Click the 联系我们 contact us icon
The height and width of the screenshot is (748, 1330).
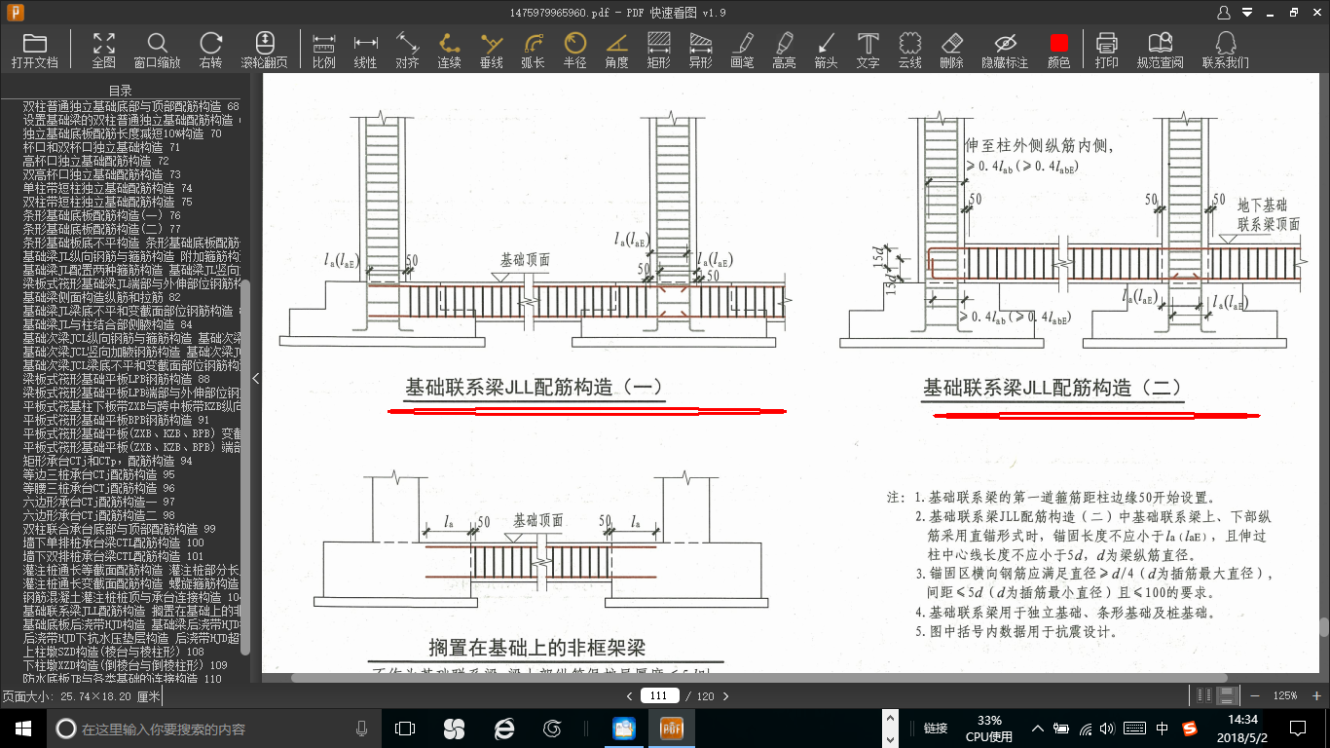point(1226,50)
